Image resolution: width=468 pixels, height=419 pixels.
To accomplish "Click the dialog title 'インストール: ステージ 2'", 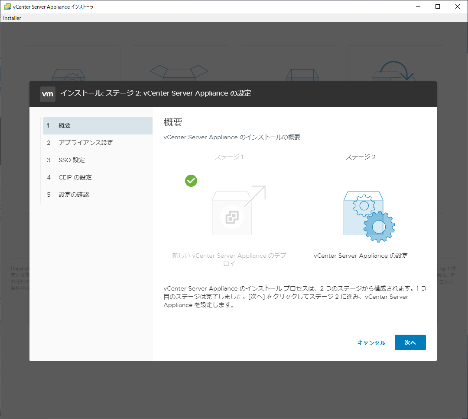I will pyautogui.click(x=156, y=93).
